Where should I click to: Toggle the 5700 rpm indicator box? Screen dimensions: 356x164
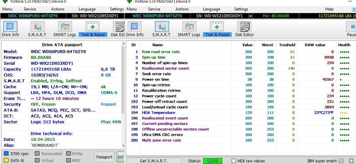6,154
